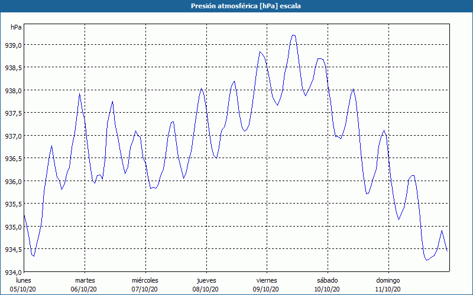
Task: Click the highest pressure peak on viernes
Action: pos(293,35)
